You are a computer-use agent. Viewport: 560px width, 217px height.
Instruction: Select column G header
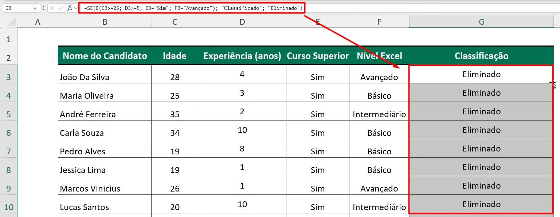pos(481,22)
